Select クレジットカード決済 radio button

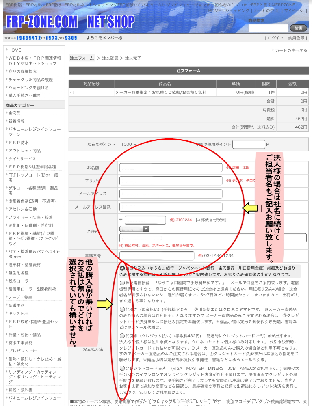click(122, 368)
